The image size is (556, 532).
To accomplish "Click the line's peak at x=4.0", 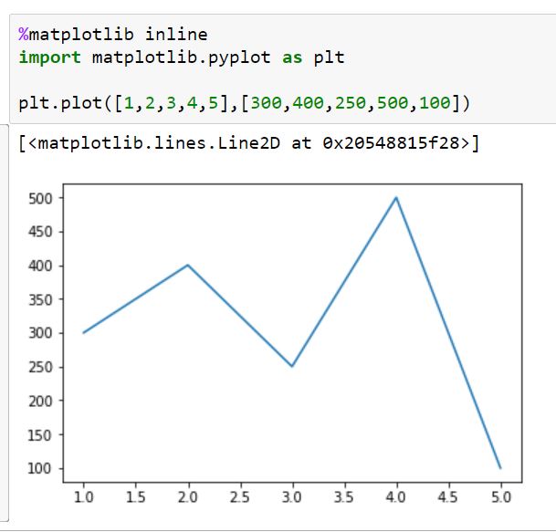I will coord(396,197).
